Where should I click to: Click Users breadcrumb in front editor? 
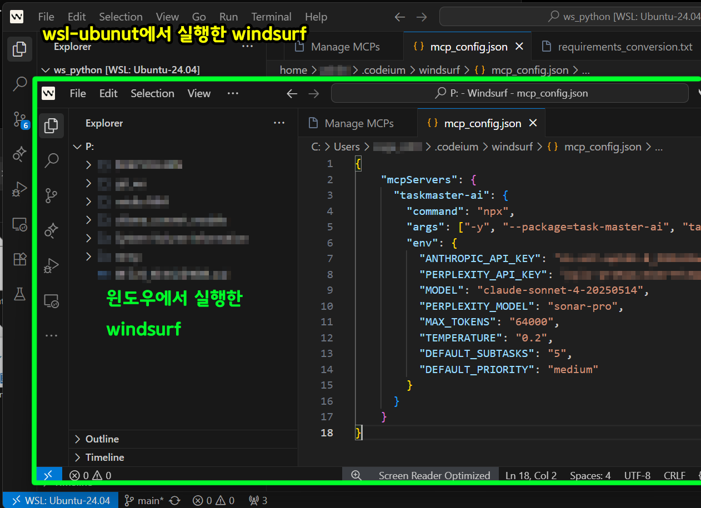tap(347, 147)
